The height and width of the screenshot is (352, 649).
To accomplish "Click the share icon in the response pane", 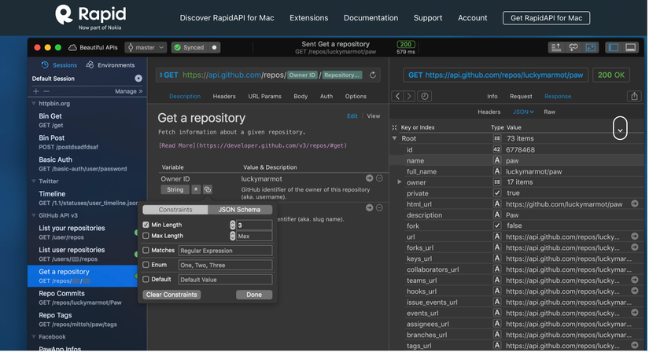I will click(x=634, y=97).
